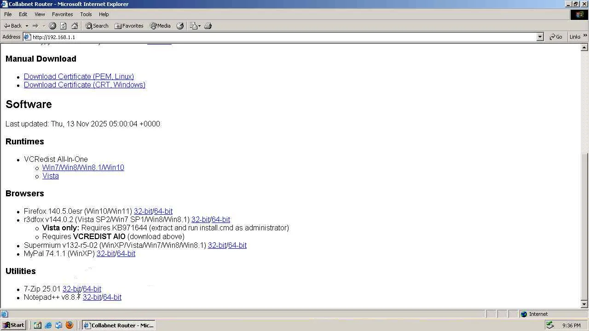Download Notepad++ 32-bit

92,297
